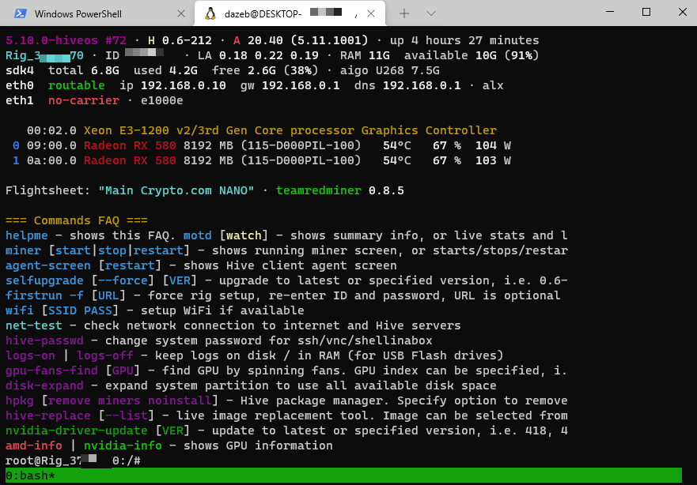Click the "amd-info" command text
The height and width of the screenshot is (485, 697).
34,446
